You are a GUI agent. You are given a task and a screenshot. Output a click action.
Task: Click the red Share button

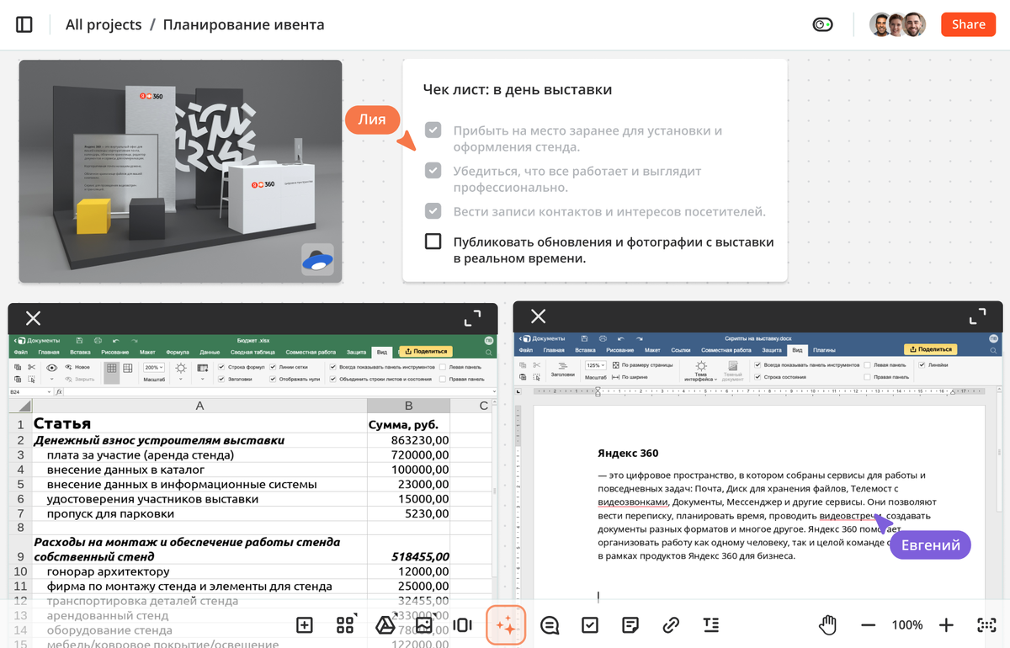pyautogui.click(x=968, y=24)
